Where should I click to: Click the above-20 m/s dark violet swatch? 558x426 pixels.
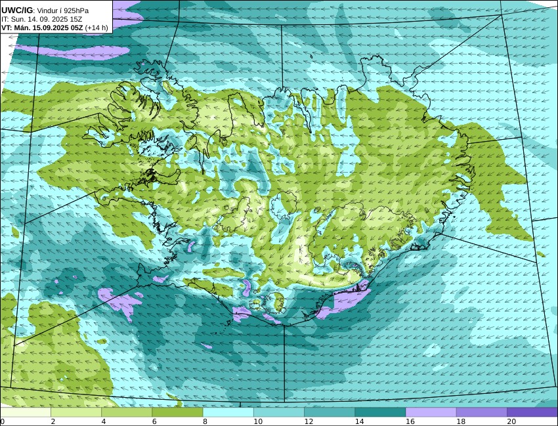click(x=532, y=412)
